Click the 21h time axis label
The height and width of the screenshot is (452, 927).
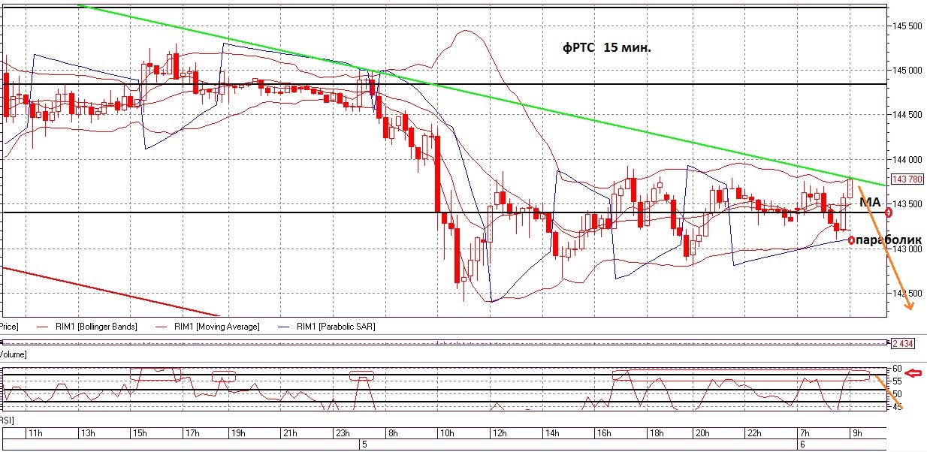[x=291, y=433]
